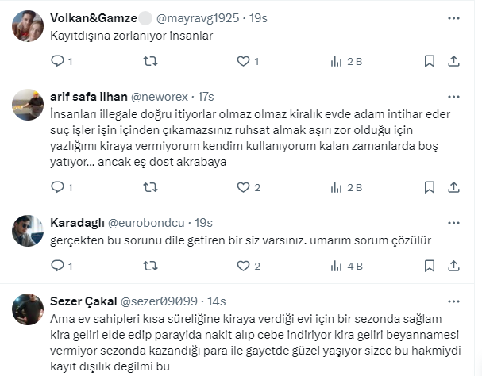
Task: Reply to Volkan&Gamze's tweet
Action: click(x=56, y=61)
